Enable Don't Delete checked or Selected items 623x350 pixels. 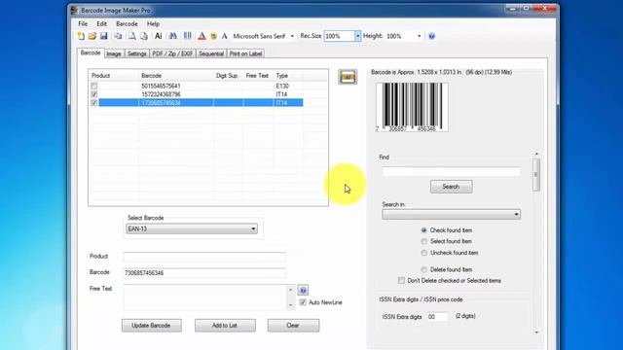(401, 281)
